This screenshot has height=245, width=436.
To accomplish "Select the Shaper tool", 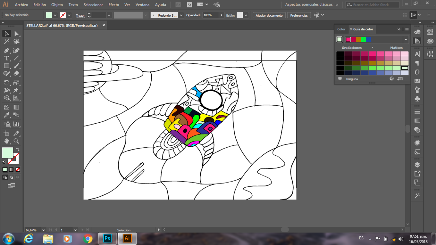I will click(6, 74).
